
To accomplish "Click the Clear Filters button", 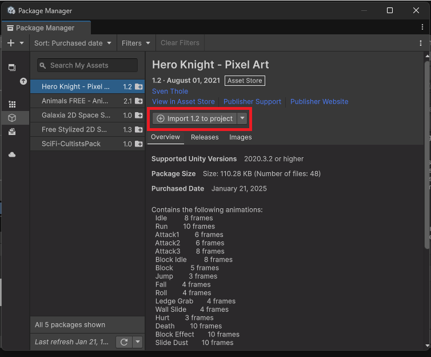I will tap(179, 43).
